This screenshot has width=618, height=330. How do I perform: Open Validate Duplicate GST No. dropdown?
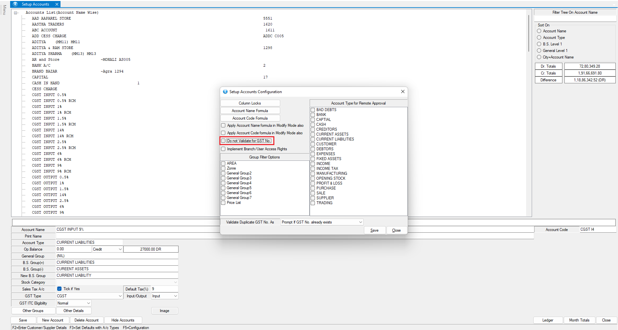pos(360,222)
